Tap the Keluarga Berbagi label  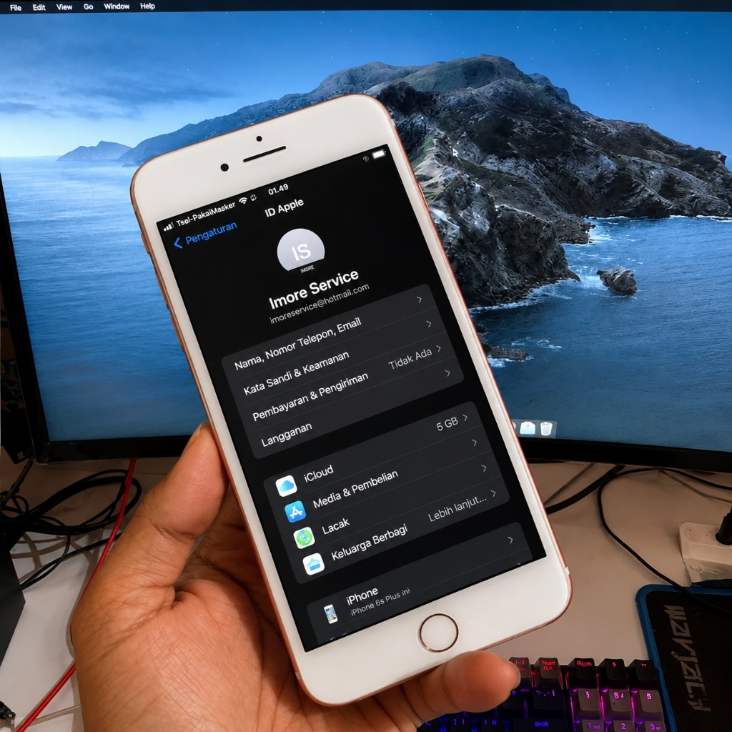370,543
